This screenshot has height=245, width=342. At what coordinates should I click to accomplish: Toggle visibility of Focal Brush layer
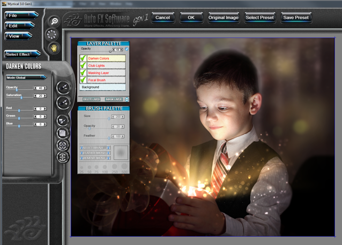click(83, 80)
